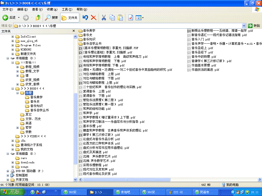This screenshot has width=262, height=196.
Task: Select the 欣赏_音频 folder in tree
Action: point(32,84)
